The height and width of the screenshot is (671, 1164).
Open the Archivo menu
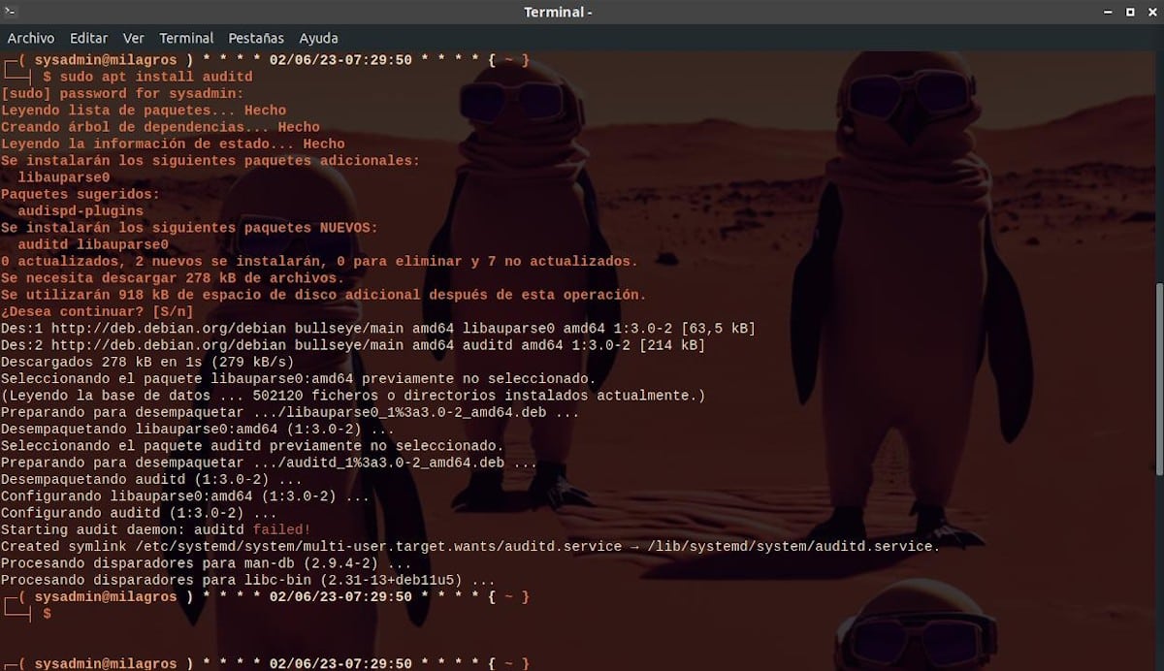coord(31,38)
